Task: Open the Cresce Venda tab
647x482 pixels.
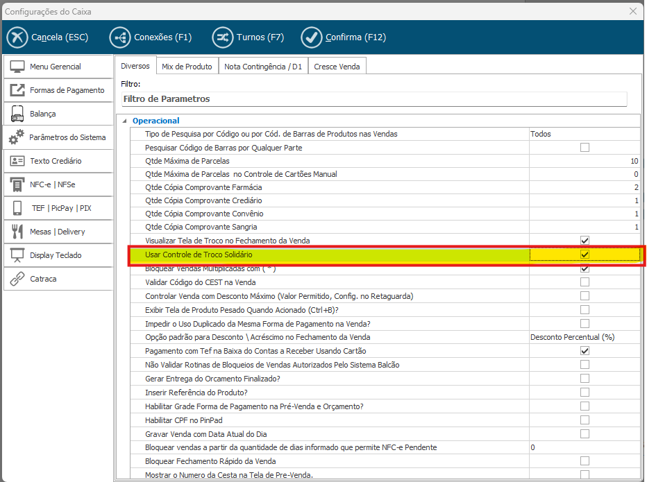Action: [x=337, y=67]
